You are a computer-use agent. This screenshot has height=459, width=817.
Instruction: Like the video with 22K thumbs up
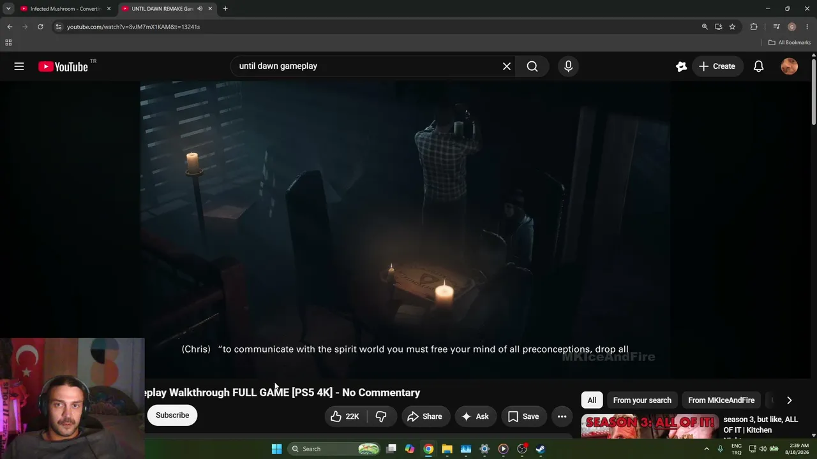coord(345,416)
